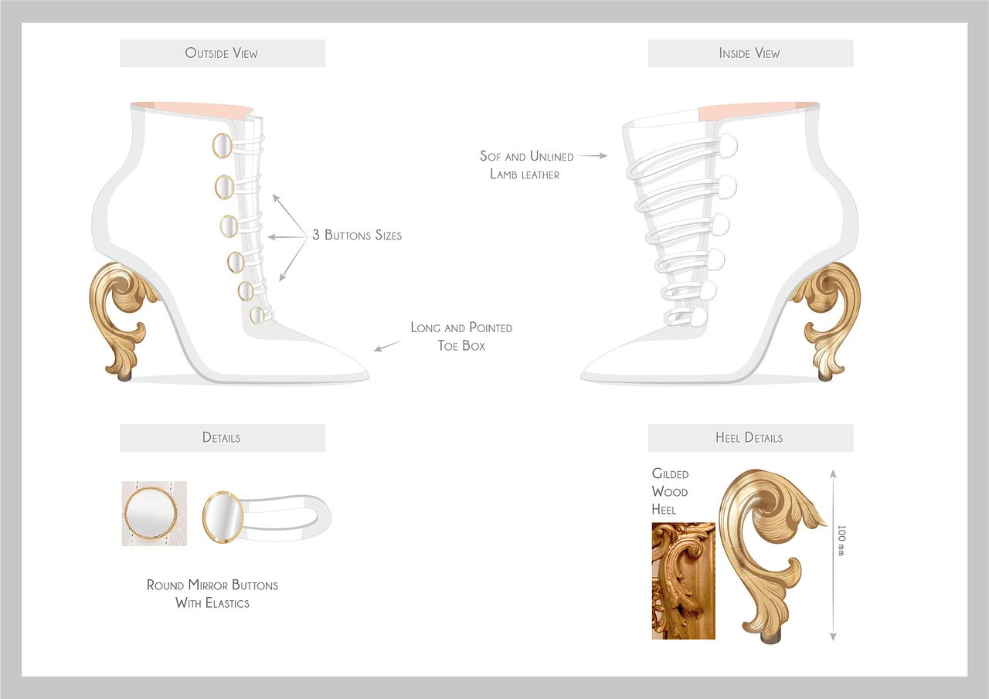The image size is (989, 699).
Task: Open the gilded wood carving photo
Action: (x=683, y=581)
